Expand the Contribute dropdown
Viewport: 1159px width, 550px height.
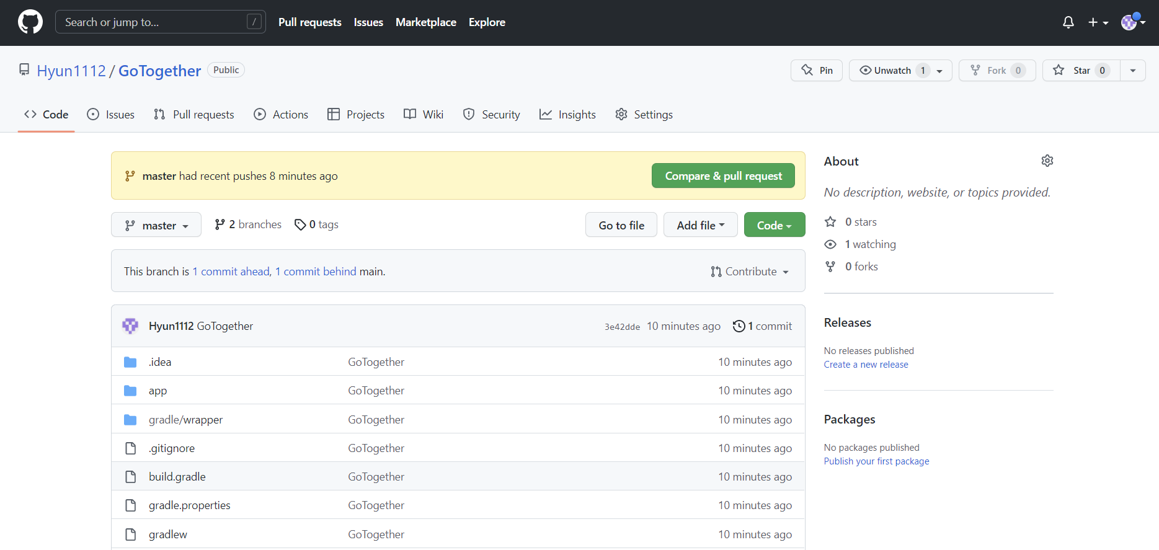point(750,272)
